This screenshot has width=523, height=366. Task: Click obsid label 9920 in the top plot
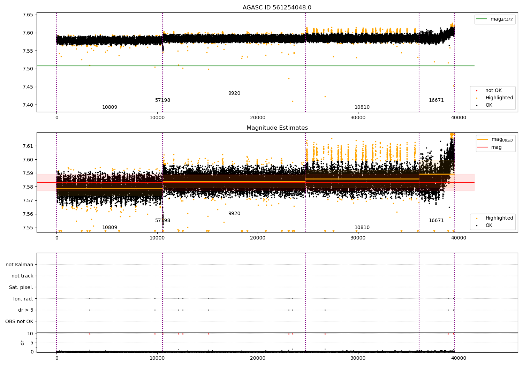[x=234, y=93]
